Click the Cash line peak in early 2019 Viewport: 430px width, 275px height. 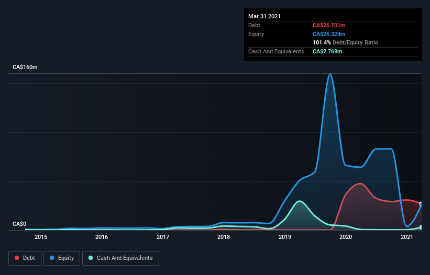click(300, 201)
